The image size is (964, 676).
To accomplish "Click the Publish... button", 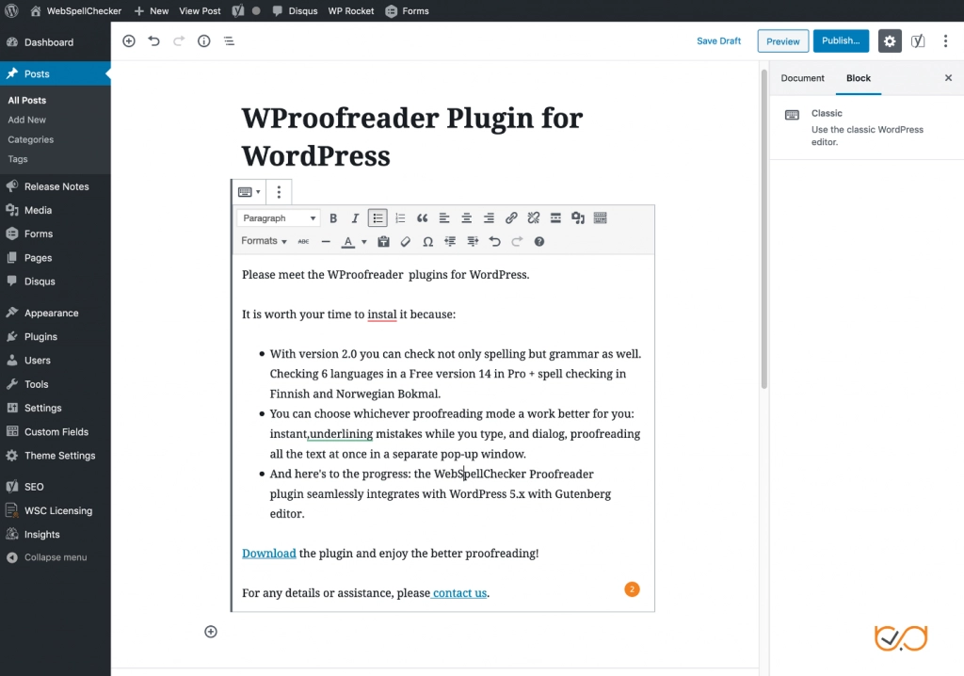I will (x=841, y=40).
